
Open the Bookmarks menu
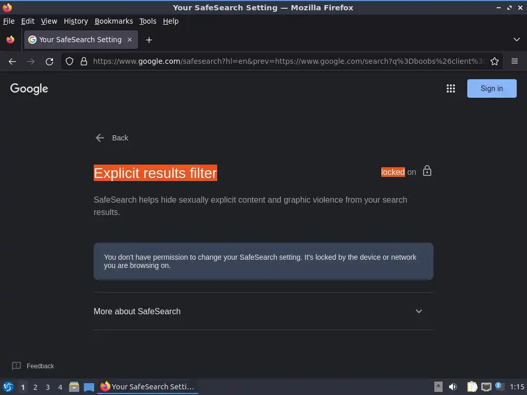114,21
